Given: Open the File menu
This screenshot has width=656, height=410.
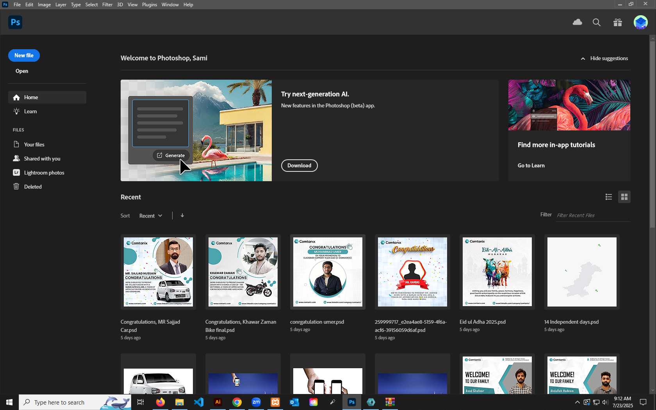Looking at the screenshot, I should coord(17,5).
